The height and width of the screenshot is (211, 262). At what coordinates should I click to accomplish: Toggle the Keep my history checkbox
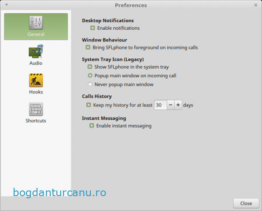[89, 105]
